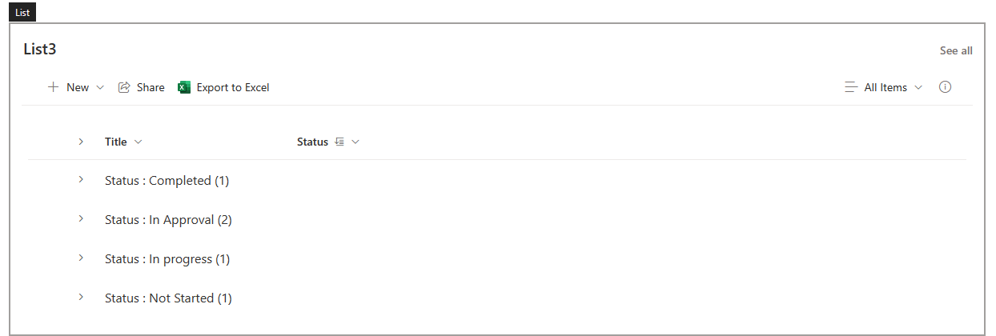The height and width of the screenshot is (336, 996).
Task: Click the Share arrow icon
Action: tap(124, 87)
